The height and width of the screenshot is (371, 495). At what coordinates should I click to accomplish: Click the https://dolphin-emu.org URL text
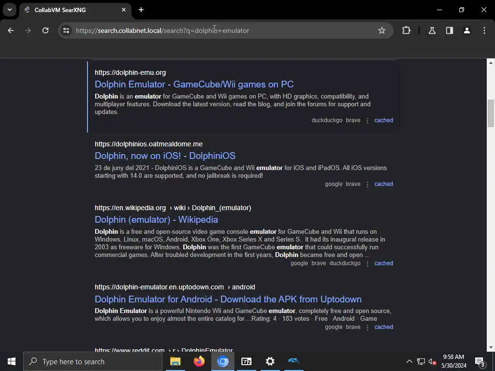pos(130,72)
